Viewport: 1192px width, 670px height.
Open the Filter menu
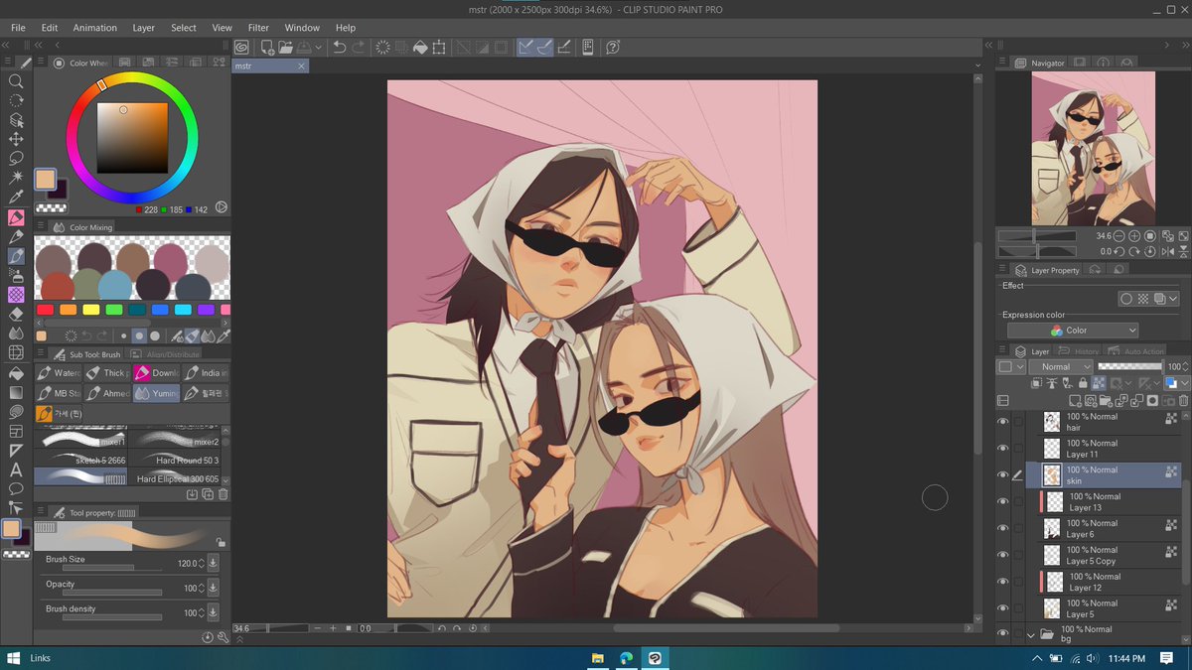point(258,28)
